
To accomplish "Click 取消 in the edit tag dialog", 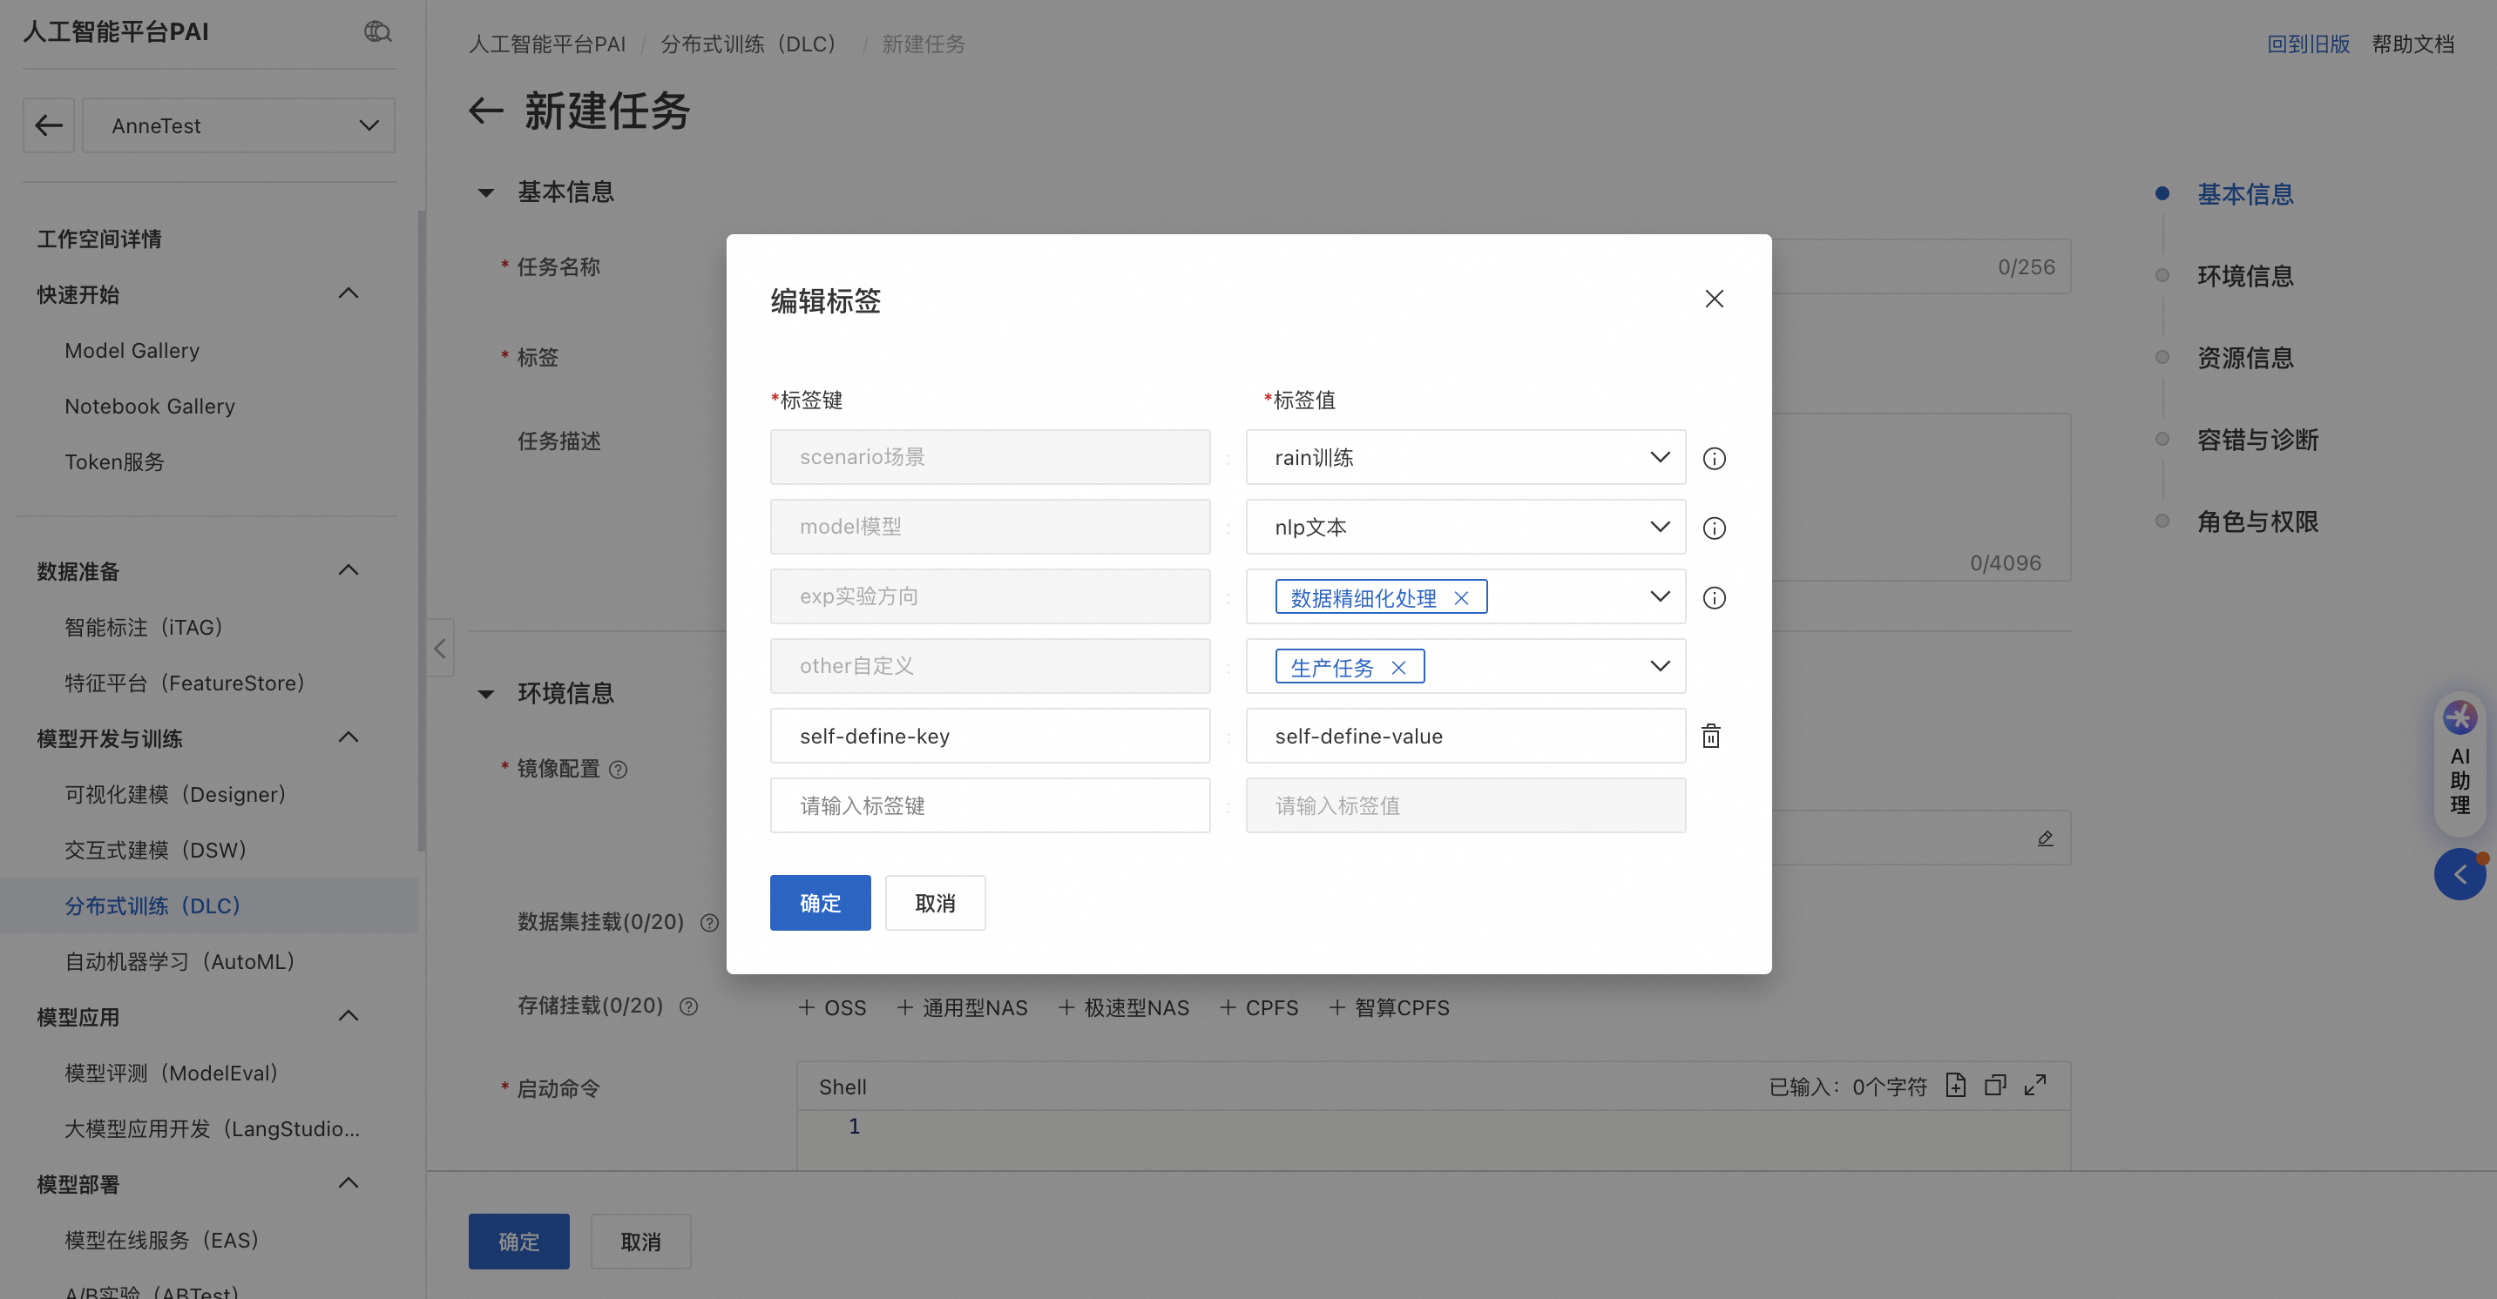I will pos(935,903).
